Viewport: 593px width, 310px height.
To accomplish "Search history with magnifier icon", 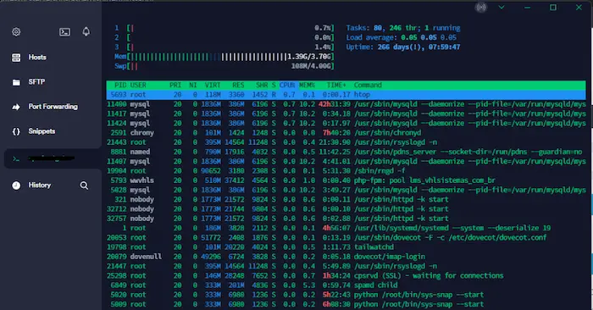I will (84, 185).
